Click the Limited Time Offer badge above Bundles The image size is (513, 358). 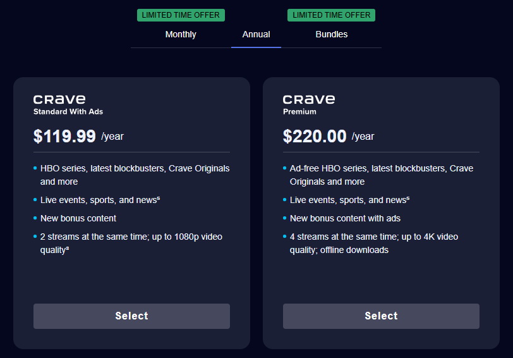pyautogui.click(x=331, y=15)
